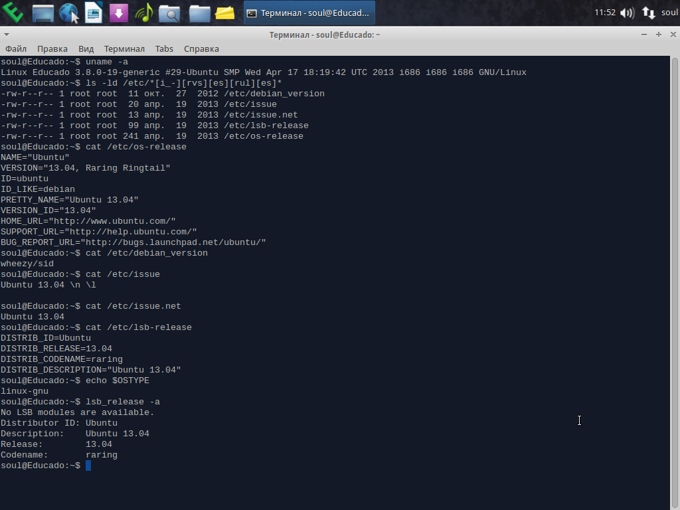Open the Вид menu

point(86,48)
